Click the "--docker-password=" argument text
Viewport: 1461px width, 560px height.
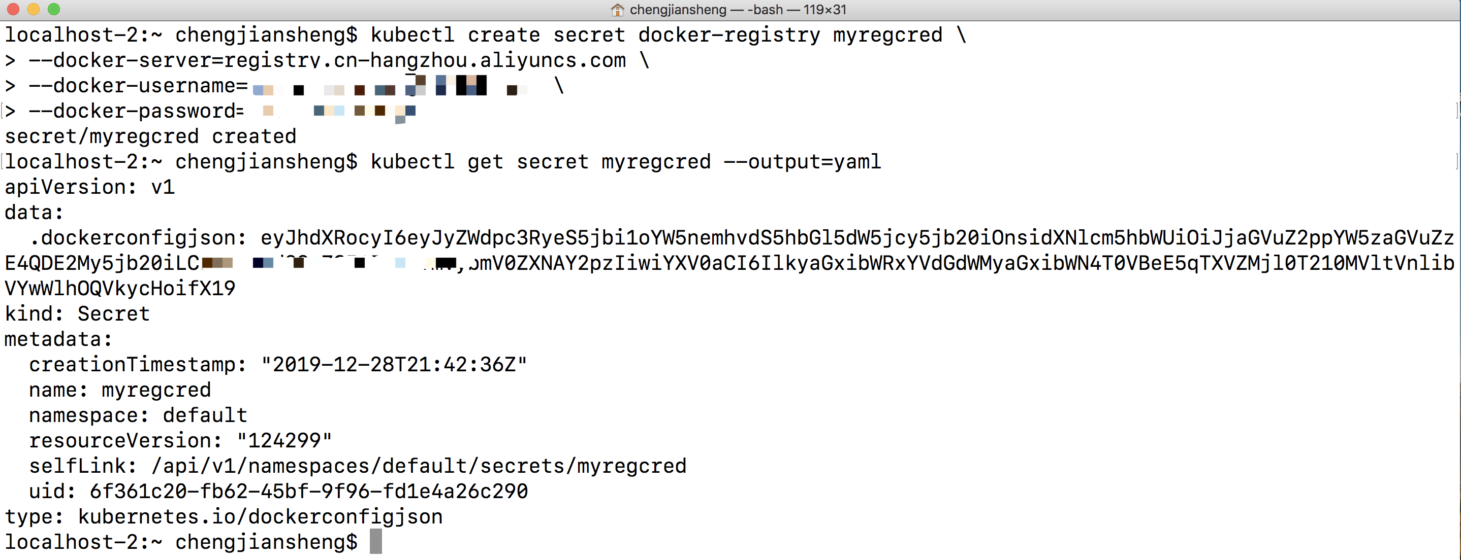point(136,111)
